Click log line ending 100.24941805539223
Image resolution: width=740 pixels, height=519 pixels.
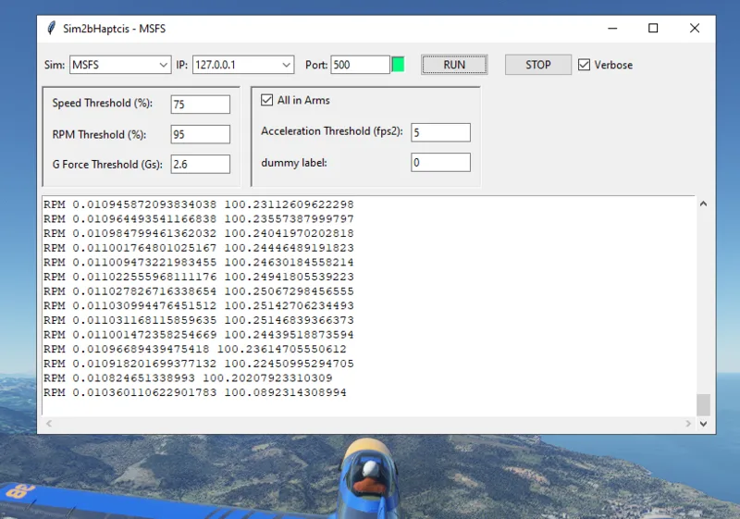pos(199,277)
